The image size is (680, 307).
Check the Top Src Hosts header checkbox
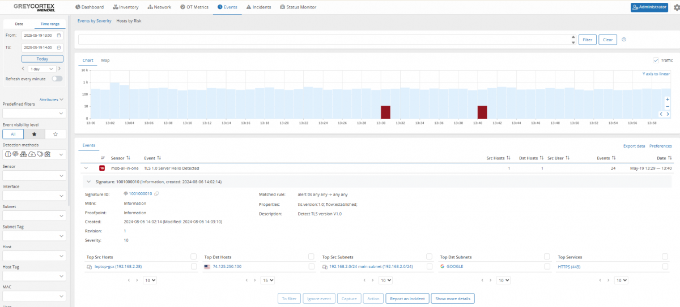tap(194, 256)
